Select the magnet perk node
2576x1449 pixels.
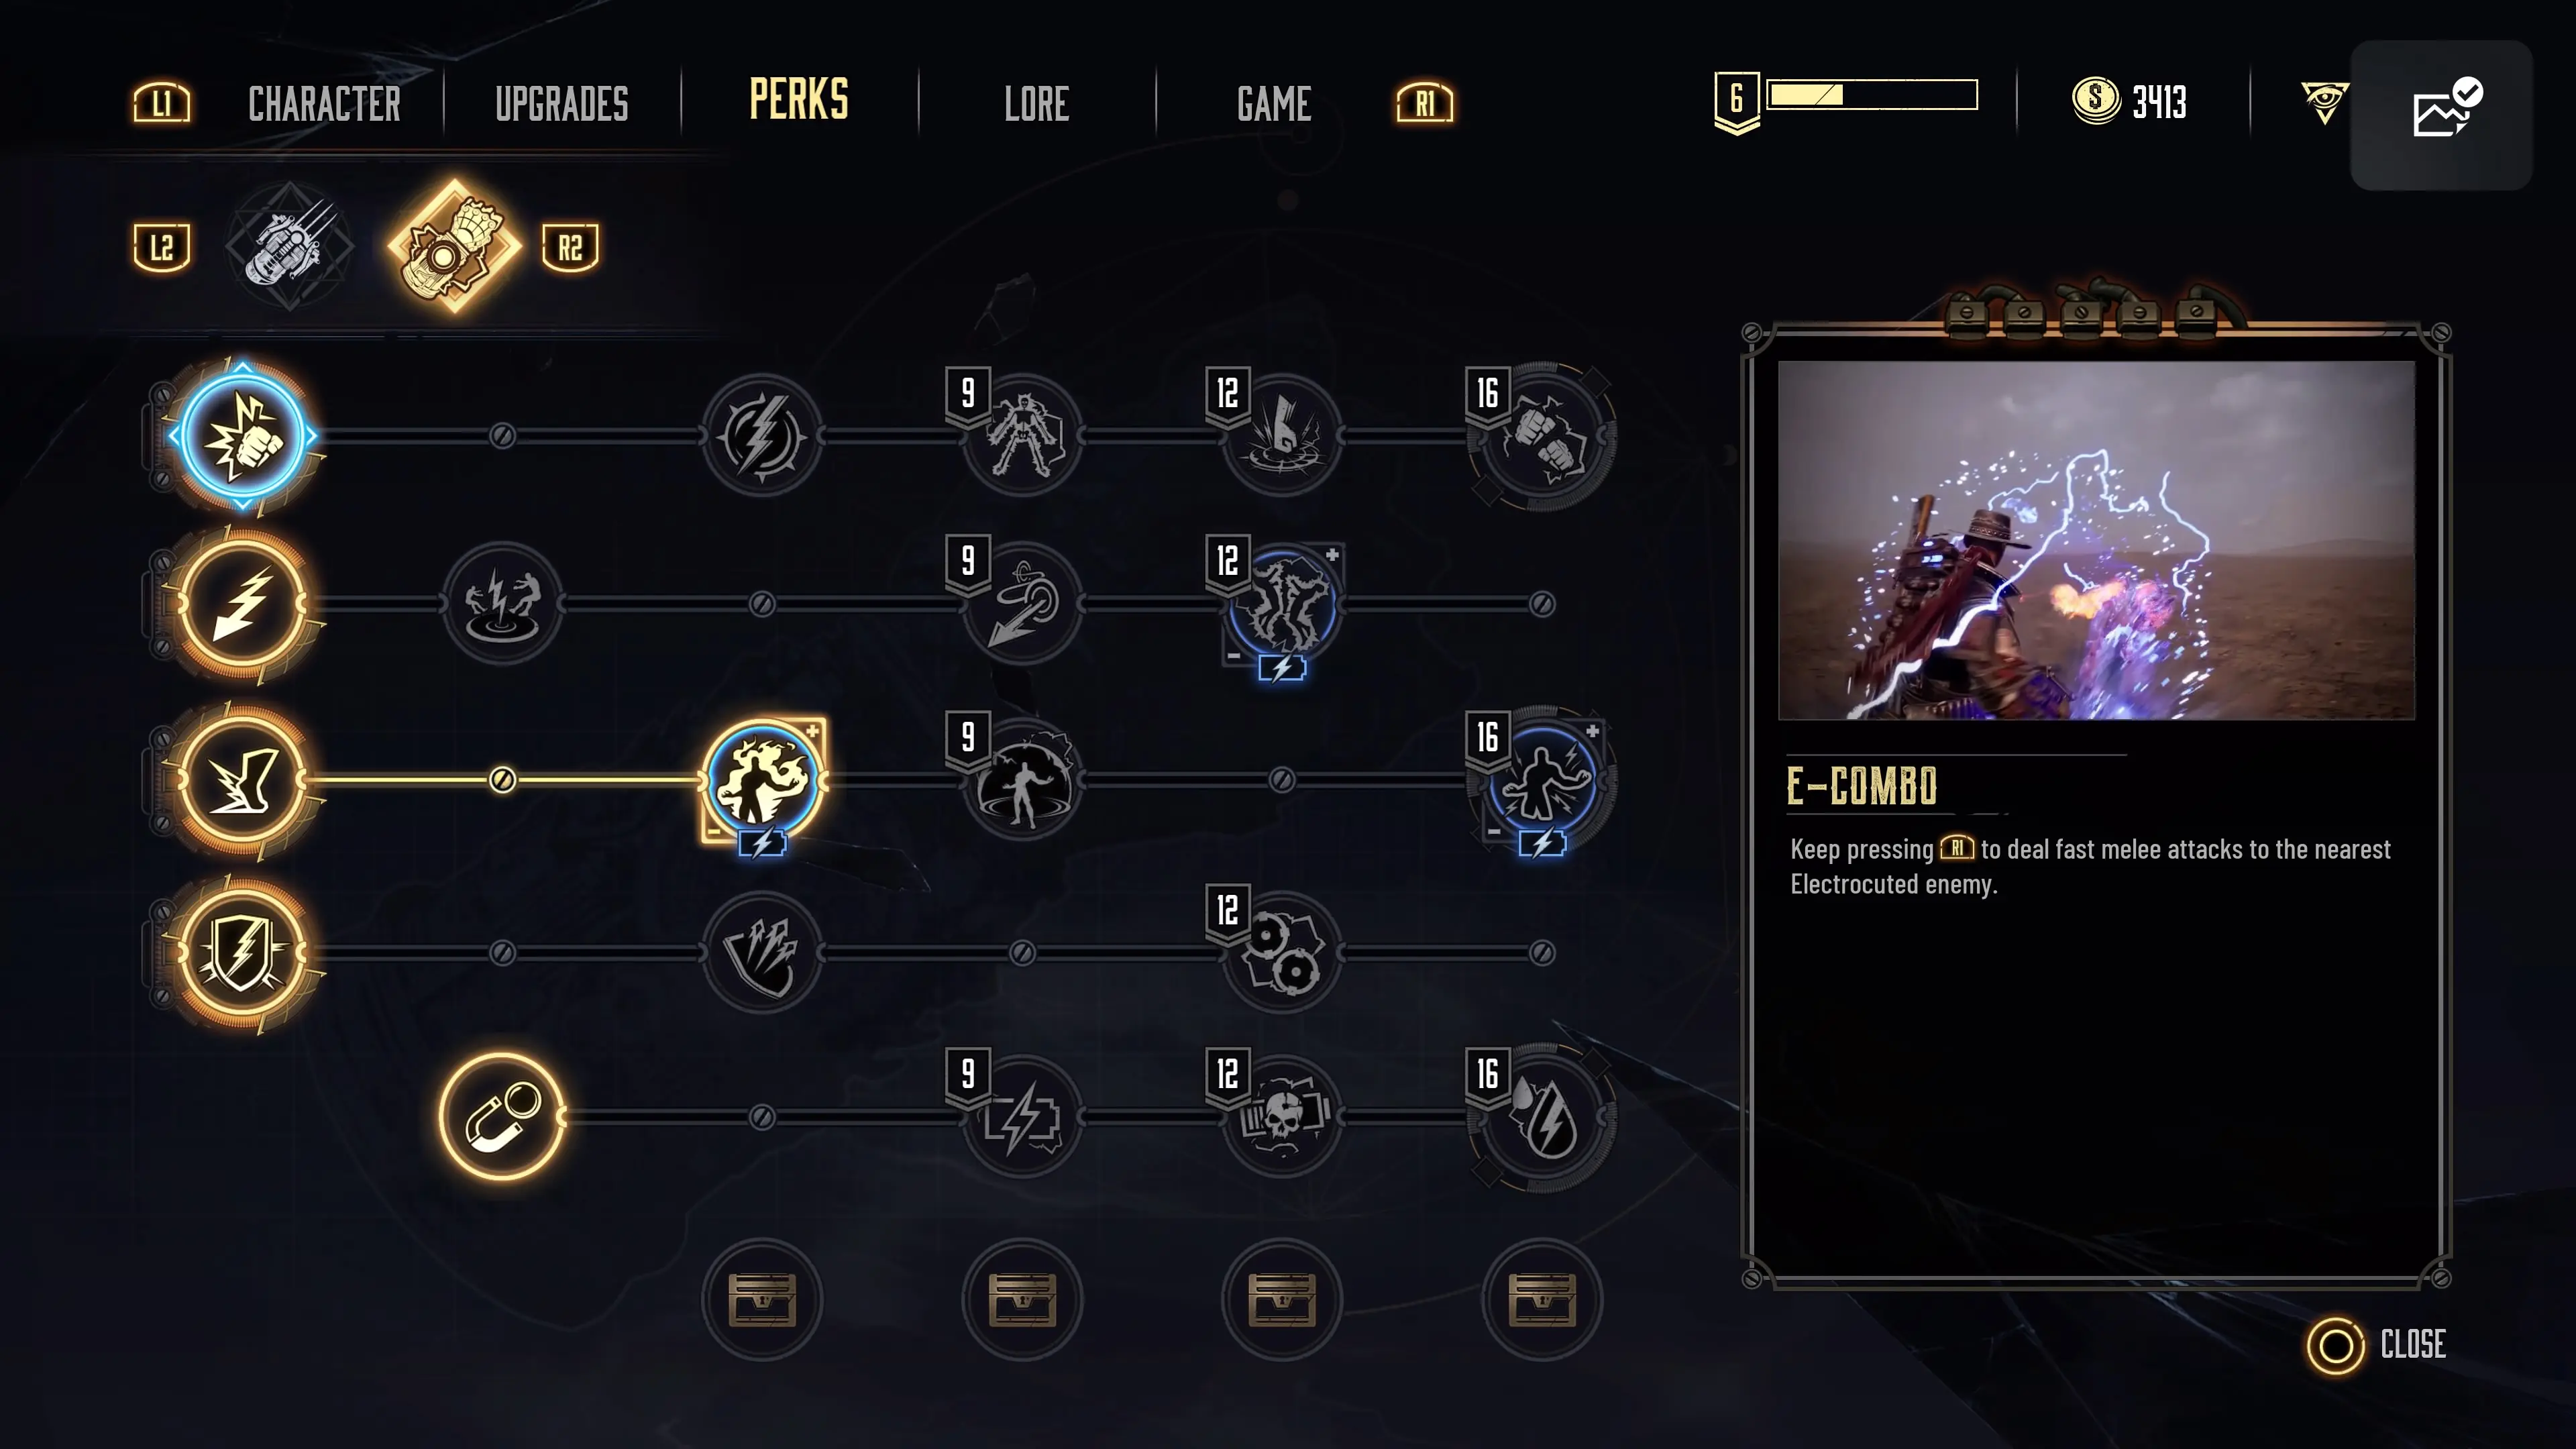(x=502, y=1116)
